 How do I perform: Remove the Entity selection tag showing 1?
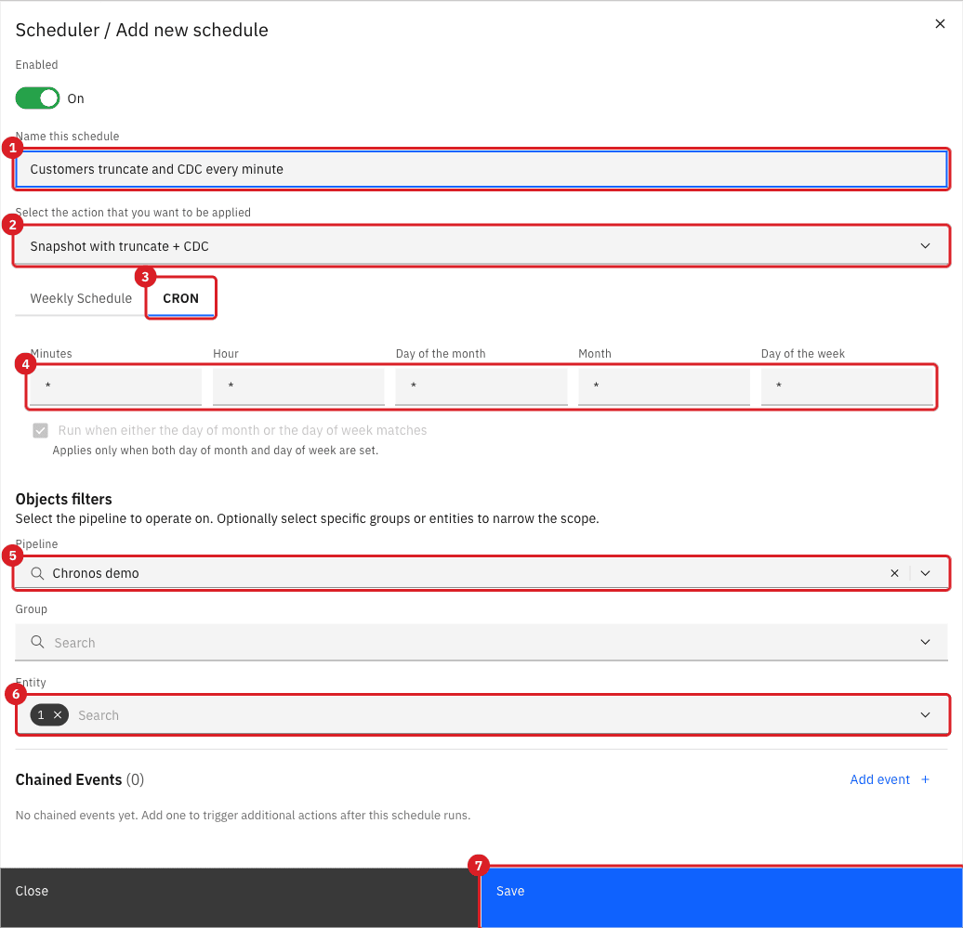58,715
